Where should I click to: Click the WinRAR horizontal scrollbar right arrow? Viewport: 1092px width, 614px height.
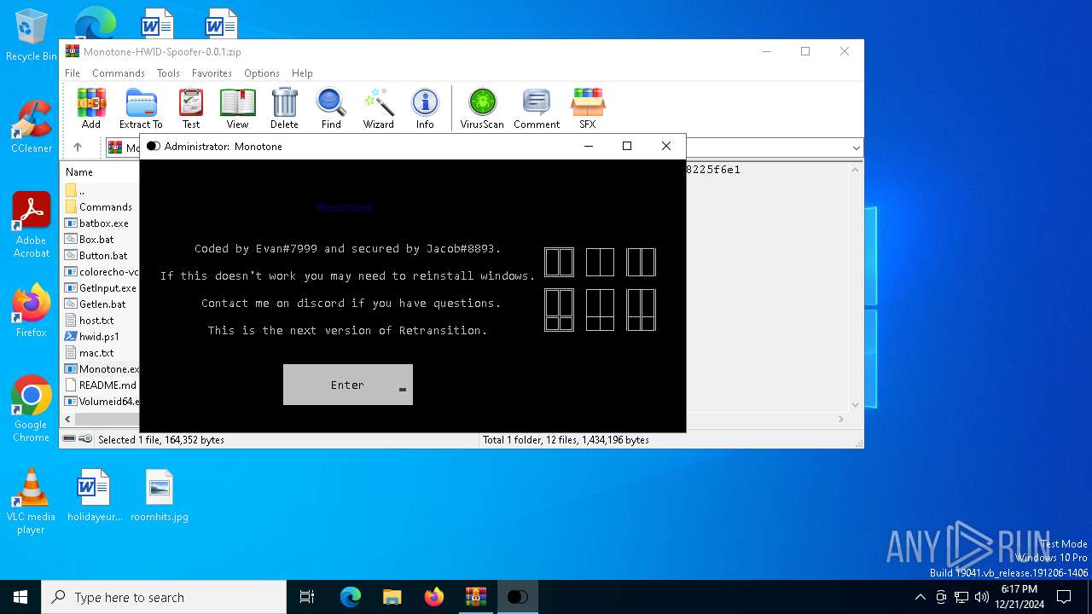point(840,420)
